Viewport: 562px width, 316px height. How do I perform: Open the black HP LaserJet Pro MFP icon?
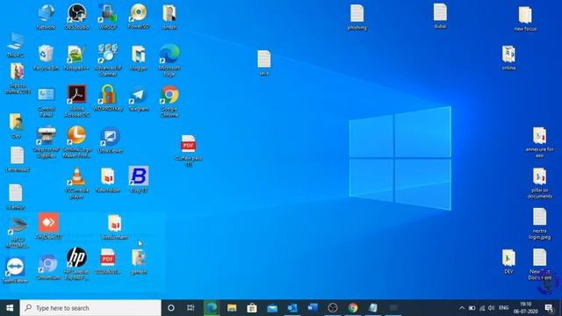[76, 263]
